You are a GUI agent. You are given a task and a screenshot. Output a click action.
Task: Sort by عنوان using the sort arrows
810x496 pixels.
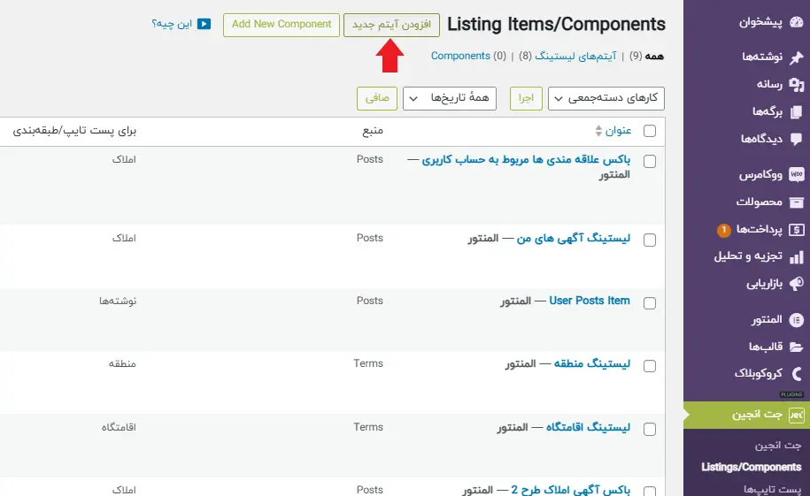click(598, 131)
